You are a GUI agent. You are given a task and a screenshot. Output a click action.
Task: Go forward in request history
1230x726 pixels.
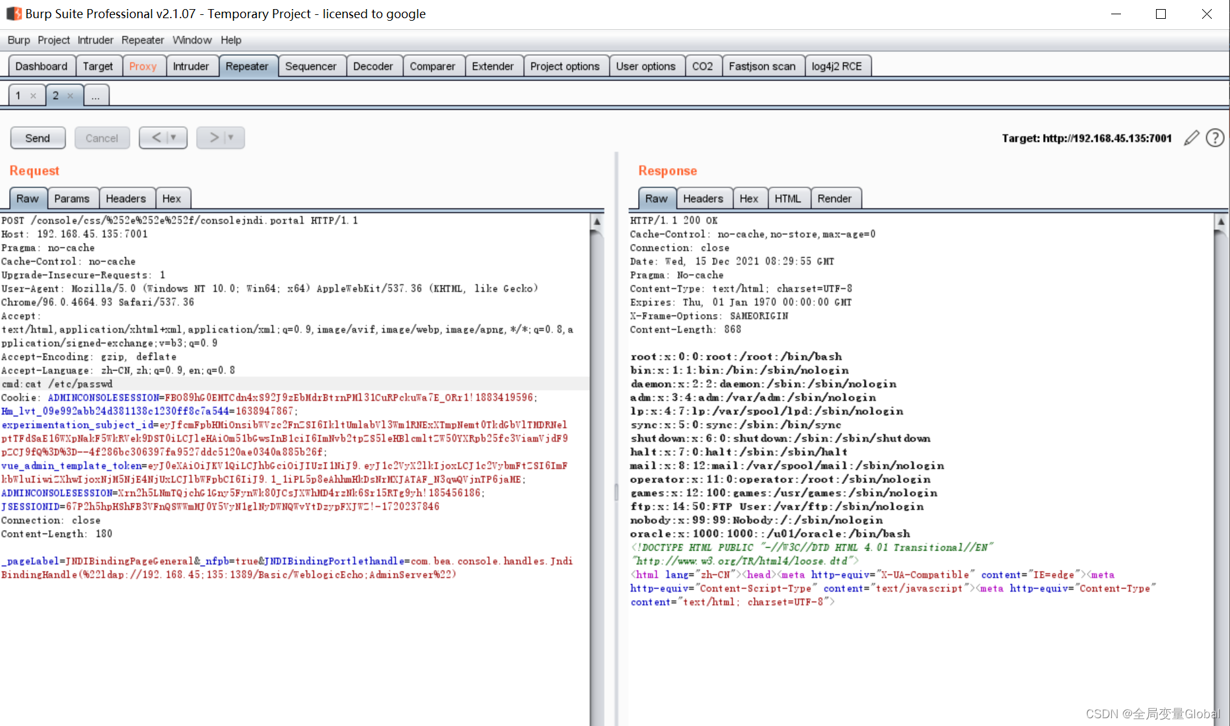coord(221,138)
